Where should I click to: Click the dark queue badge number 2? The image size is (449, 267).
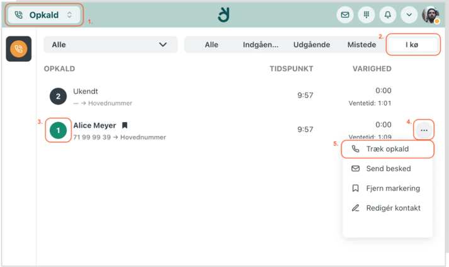(58, 96)
